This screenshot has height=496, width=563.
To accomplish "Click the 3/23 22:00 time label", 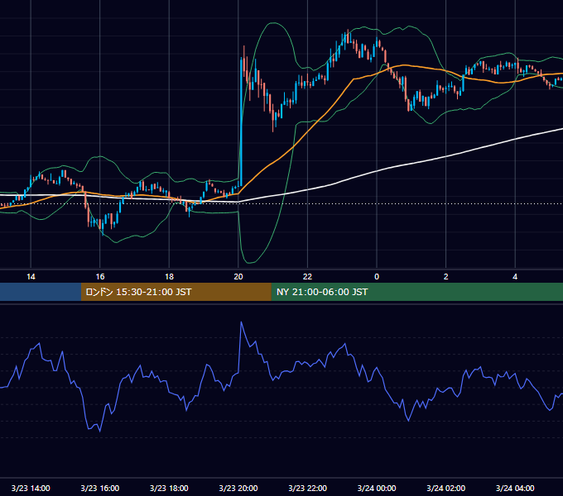I will click(x=308, y=488).
